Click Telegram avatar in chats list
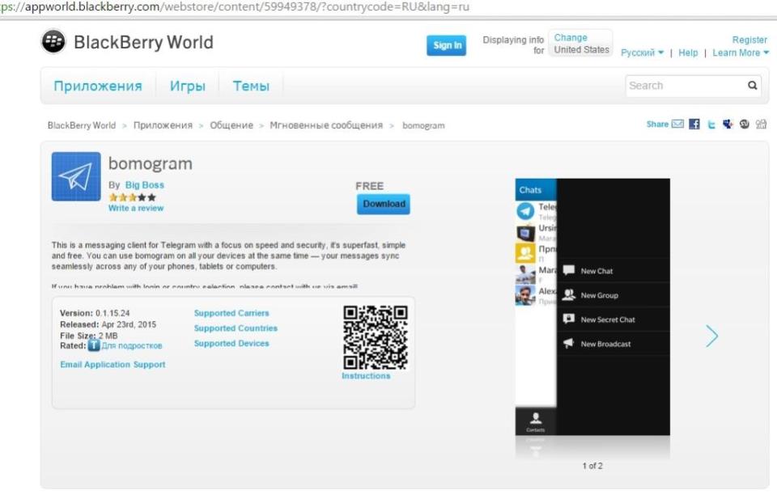The image size is (777, 499). [525, 211]
